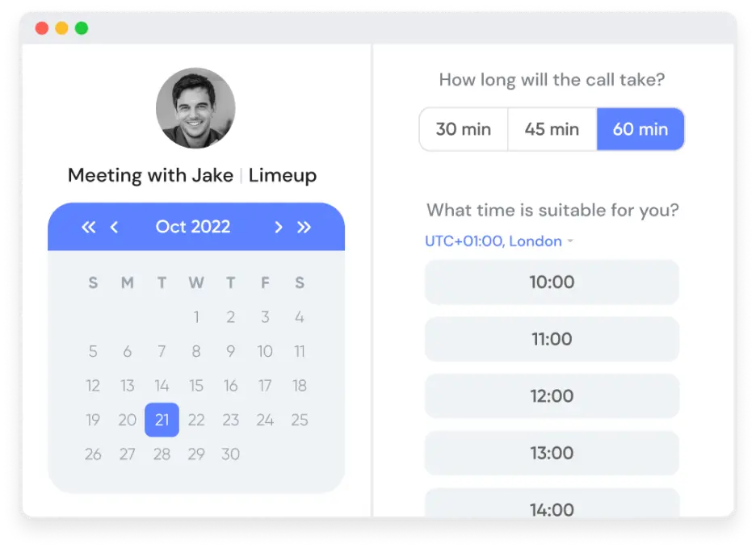Image resolution: width=756 pixels, height=548 pixels.
Task: Choose the 13:00 time slot
Action: [552, 453]
